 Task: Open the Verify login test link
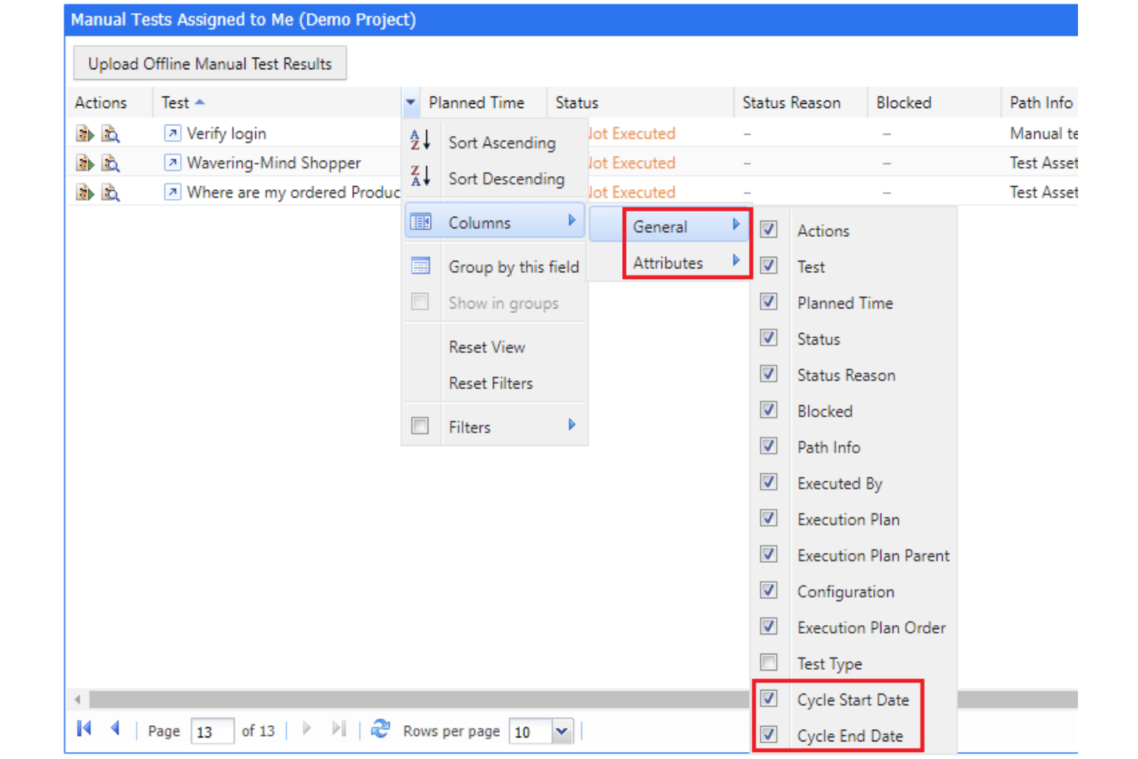[x=226, y=134]
